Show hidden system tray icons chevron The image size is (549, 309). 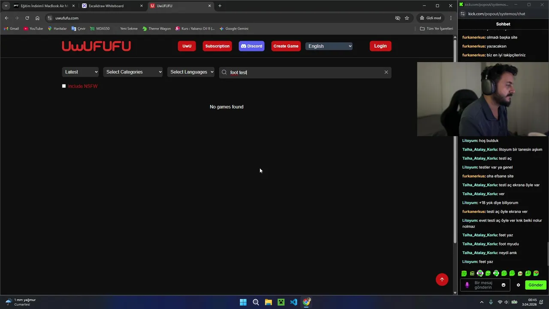(x=481, y=302)
